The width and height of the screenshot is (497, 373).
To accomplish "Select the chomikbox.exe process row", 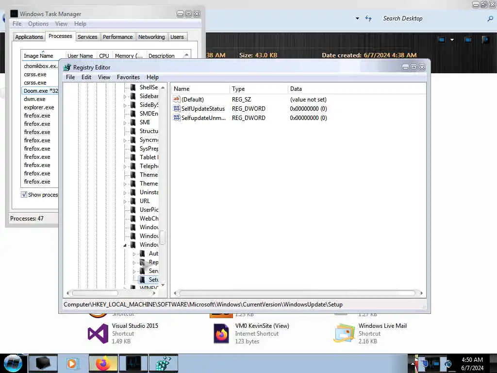I will (40, 66).
